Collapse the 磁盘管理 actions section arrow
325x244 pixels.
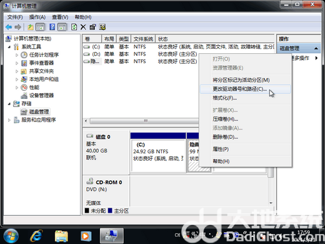click(x=316, y=48)
